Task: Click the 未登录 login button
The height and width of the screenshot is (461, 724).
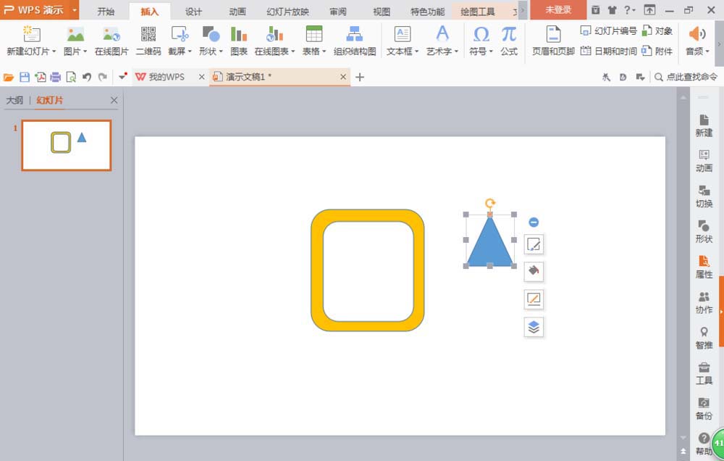Action: pos(557,10)
